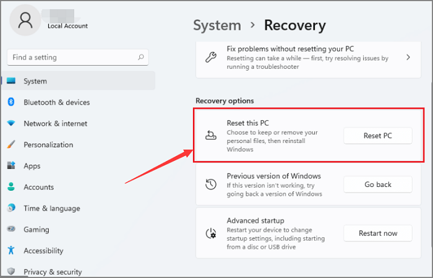Viewport: 433px width, 278px height.
Task: Click the Advanced startup power-gear icon
Action: (x=211, y=233)
